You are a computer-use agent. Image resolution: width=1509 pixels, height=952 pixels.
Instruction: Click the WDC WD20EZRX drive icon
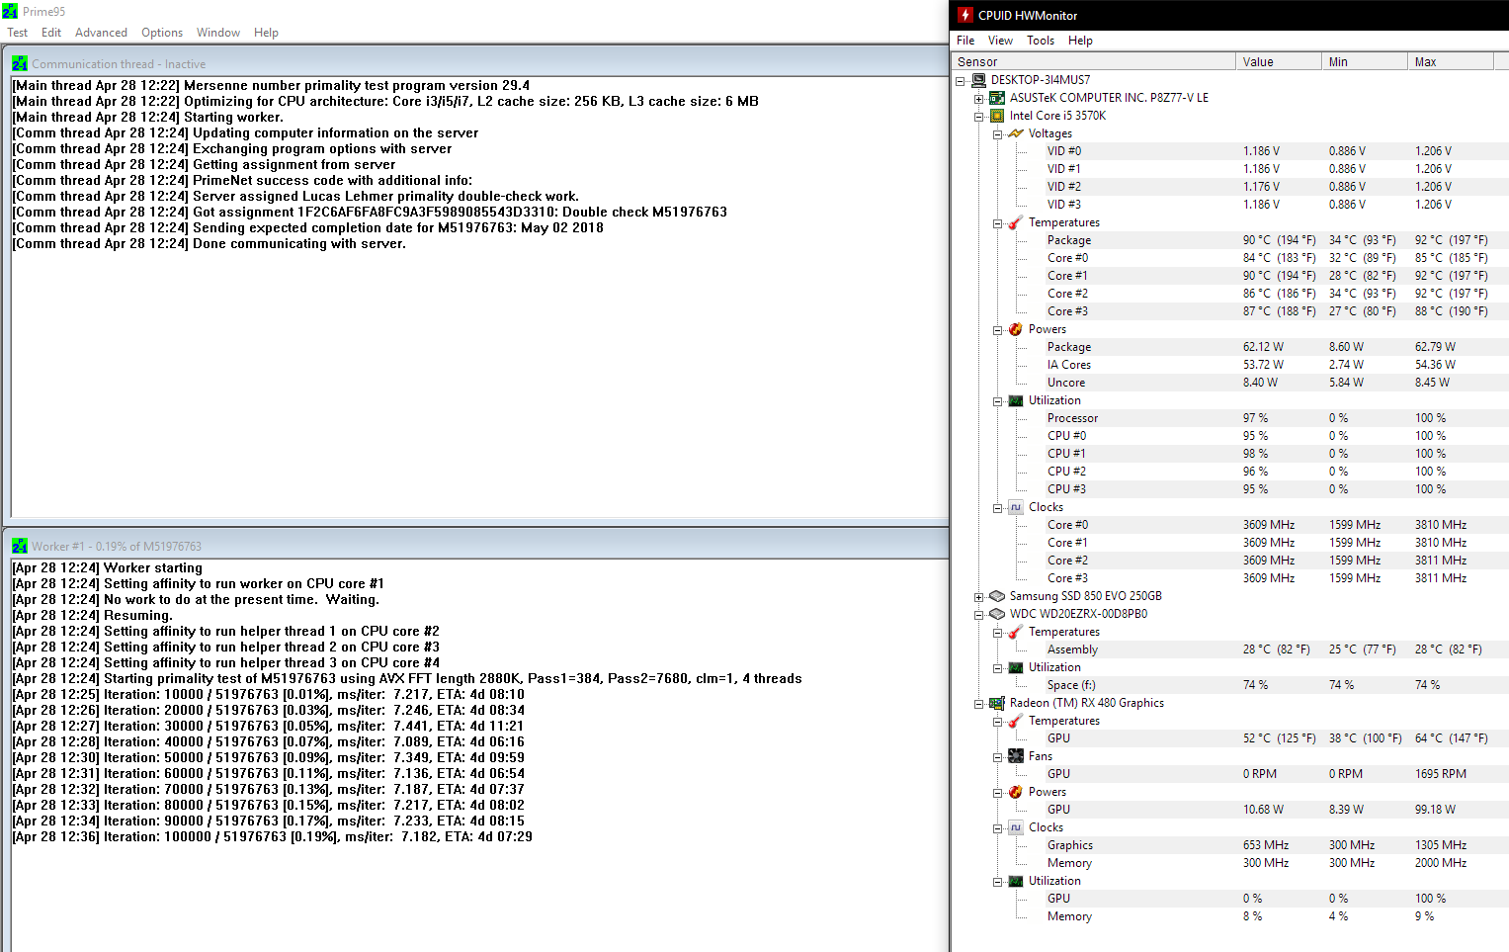pyautogui.click(x=997, y=614)
